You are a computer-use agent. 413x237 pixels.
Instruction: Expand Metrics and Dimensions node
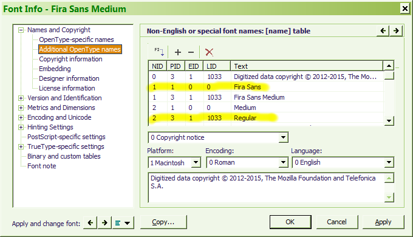click(21, 108)
